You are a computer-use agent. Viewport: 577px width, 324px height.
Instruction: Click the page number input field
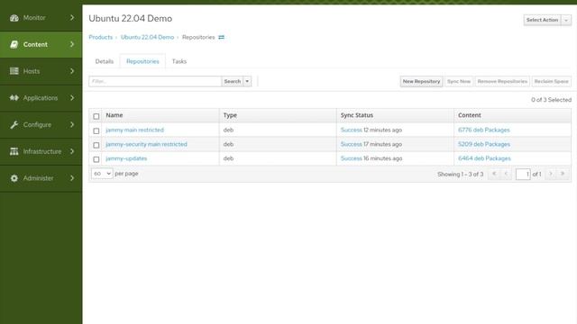(523, 174)
